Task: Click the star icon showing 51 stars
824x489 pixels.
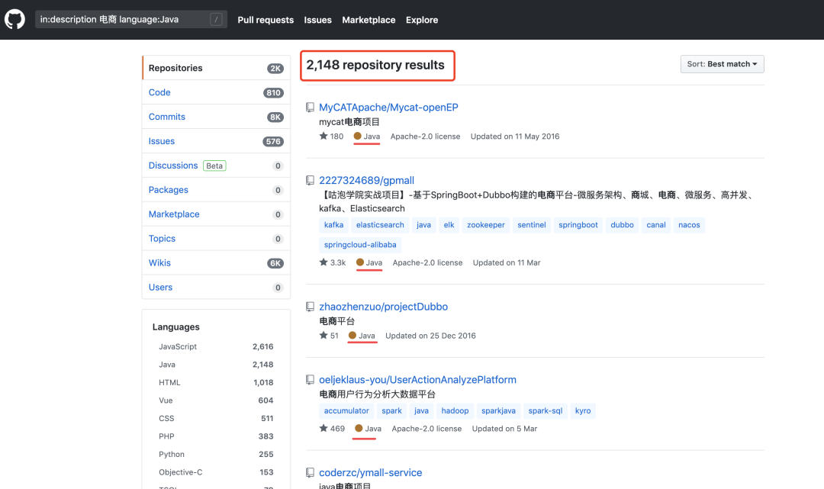Action: coord(323,335)
